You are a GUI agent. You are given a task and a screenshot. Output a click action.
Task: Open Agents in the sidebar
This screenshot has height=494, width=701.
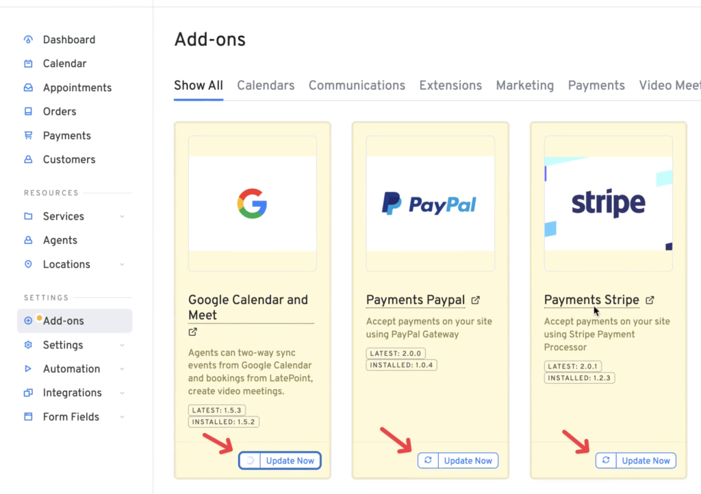coord(60,240)
